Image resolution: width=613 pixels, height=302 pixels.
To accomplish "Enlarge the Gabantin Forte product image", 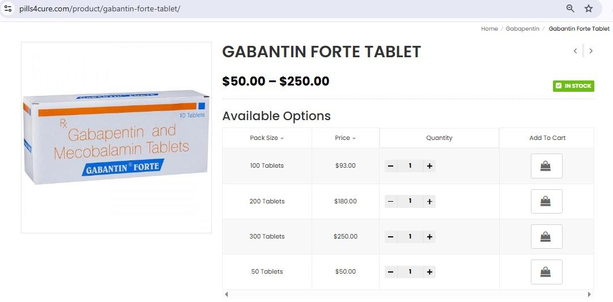I will [x=116, y=138].
